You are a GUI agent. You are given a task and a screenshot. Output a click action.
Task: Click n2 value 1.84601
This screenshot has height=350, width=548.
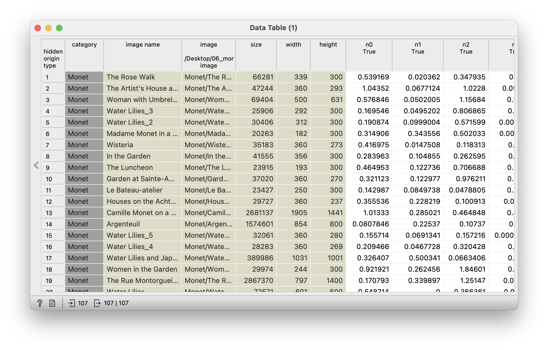tap(466, 269)
